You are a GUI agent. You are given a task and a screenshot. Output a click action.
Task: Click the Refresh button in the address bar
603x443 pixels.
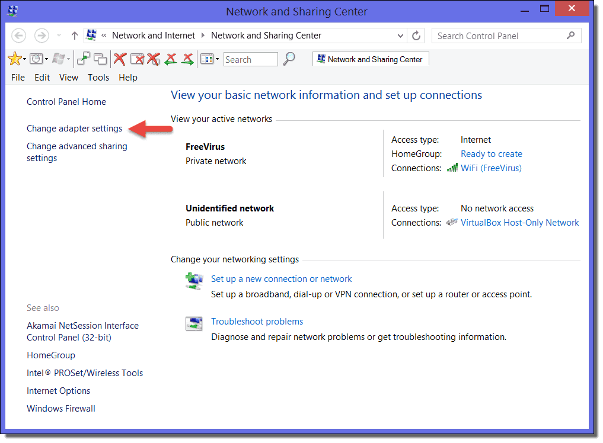tap(416, 35)
